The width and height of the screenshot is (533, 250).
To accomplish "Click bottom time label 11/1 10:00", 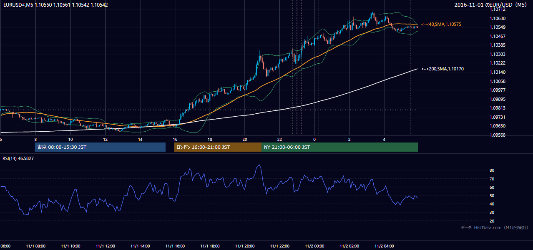I will click(70, 246).
